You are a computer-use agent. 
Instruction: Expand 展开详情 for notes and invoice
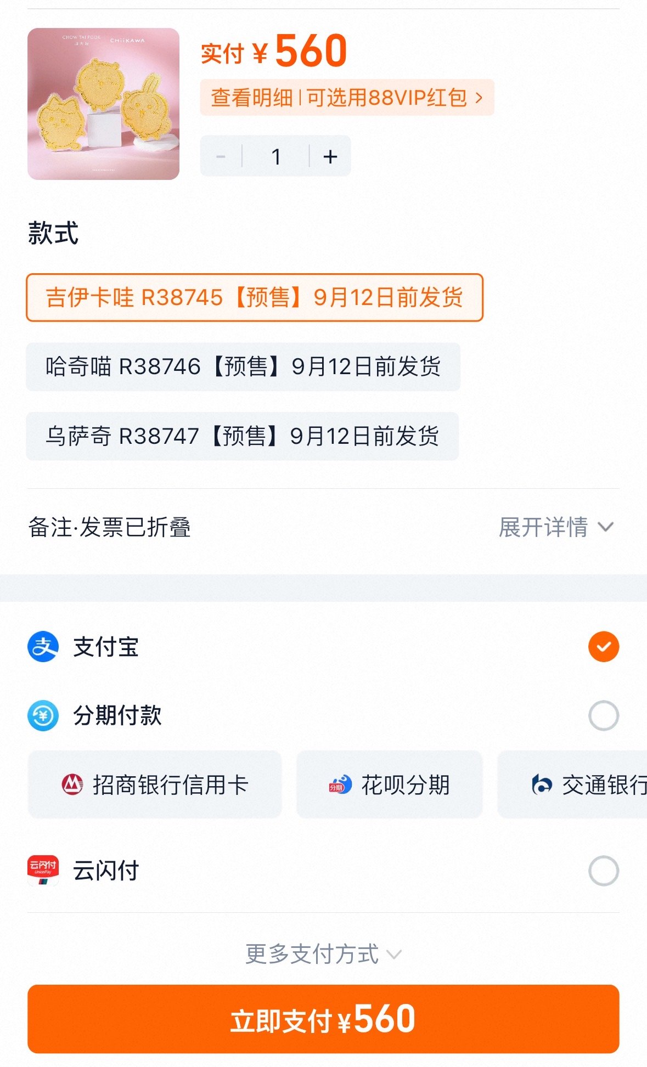tap(556, 527)
